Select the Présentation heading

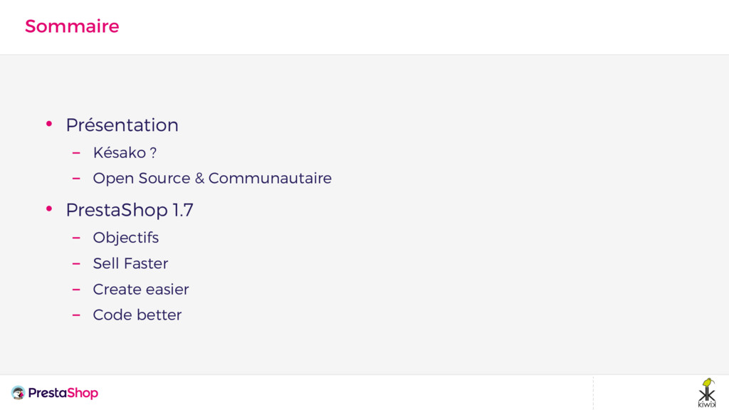[122, 125]
